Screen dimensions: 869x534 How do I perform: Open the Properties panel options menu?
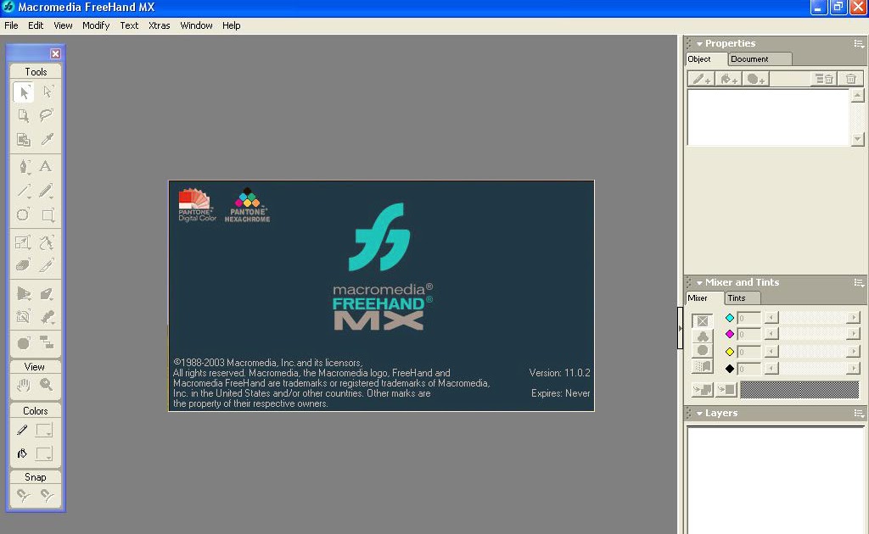click(859, 43)
